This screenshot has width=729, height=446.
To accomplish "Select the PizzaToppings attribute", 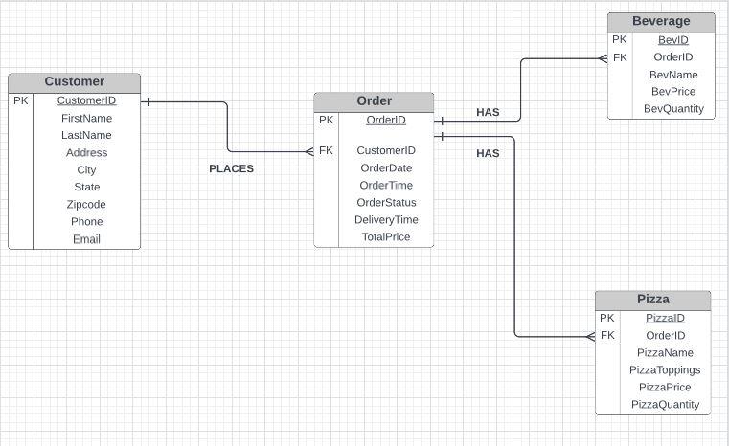I will point(665,369).
